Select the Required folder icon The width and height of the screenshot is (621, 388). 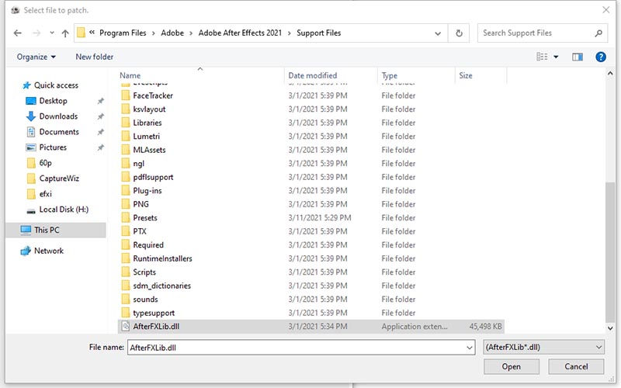[125, 244]
